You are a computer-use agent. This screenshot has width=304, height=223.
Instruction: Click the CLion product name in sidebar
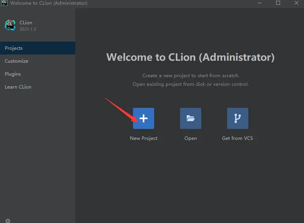click(26, 23)
